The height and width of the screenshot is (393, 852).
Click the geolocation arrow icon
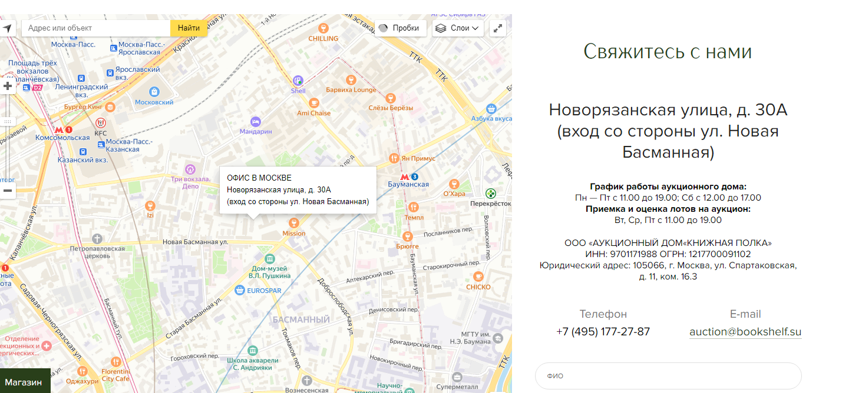tap(7, 28)
